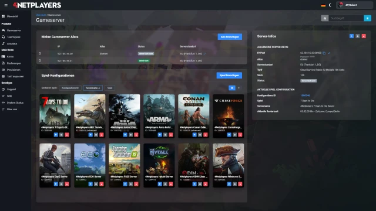376x211 pixels.
Task: Sort configurations by Servername
Action: click(x=93, y=88)
